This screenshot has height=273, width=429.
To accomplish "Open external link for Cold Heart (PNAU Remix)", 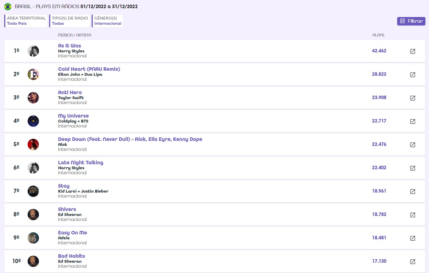I will 412,74.
